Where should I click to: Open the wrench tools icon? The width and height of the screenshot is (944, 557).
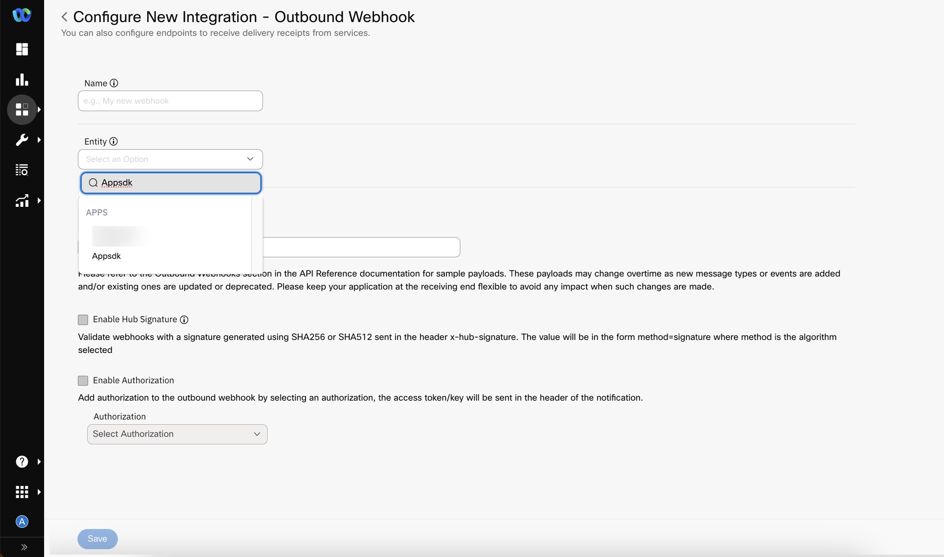22,140
